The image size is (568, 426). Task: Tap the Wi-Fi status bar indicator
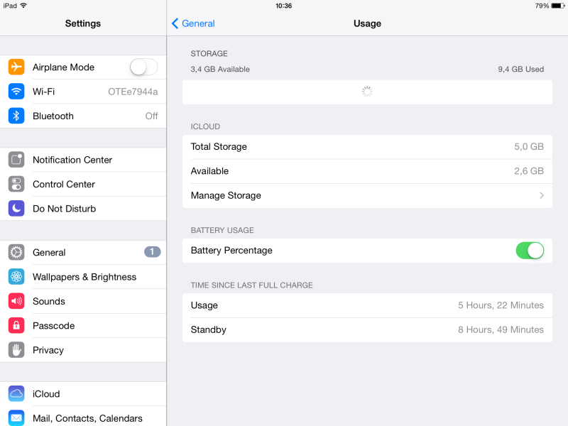coord(23,6)
